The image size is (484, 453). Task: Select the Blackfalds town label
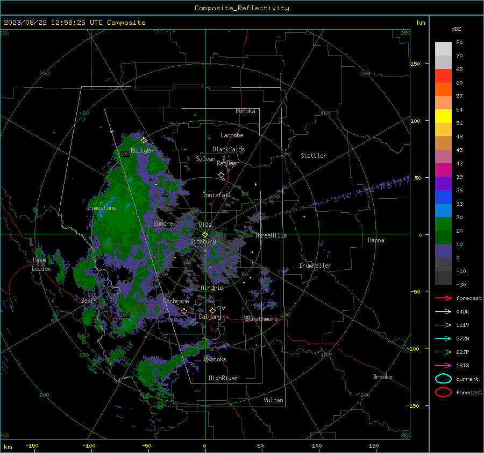(x=229, y=149)
